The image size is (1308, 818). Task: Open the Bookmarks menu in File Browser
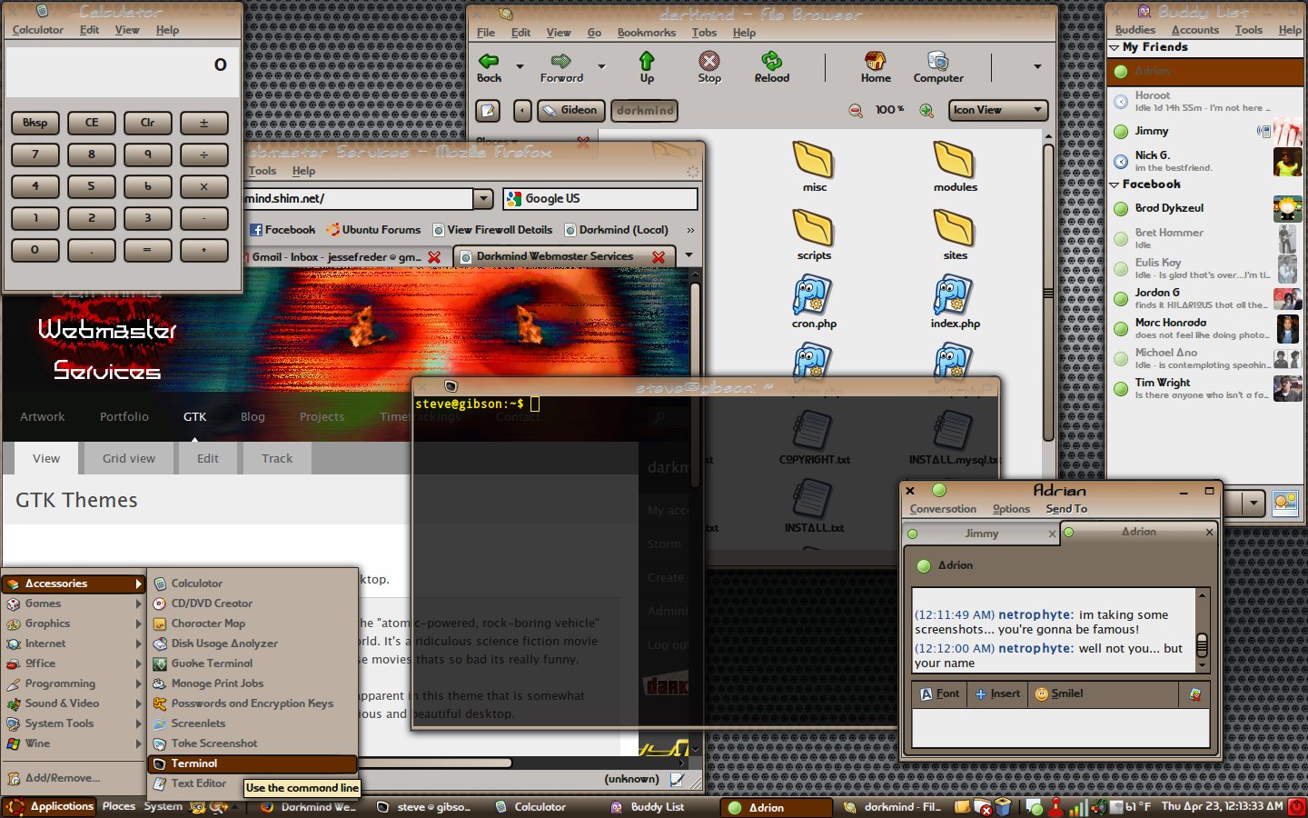(646, 33)
